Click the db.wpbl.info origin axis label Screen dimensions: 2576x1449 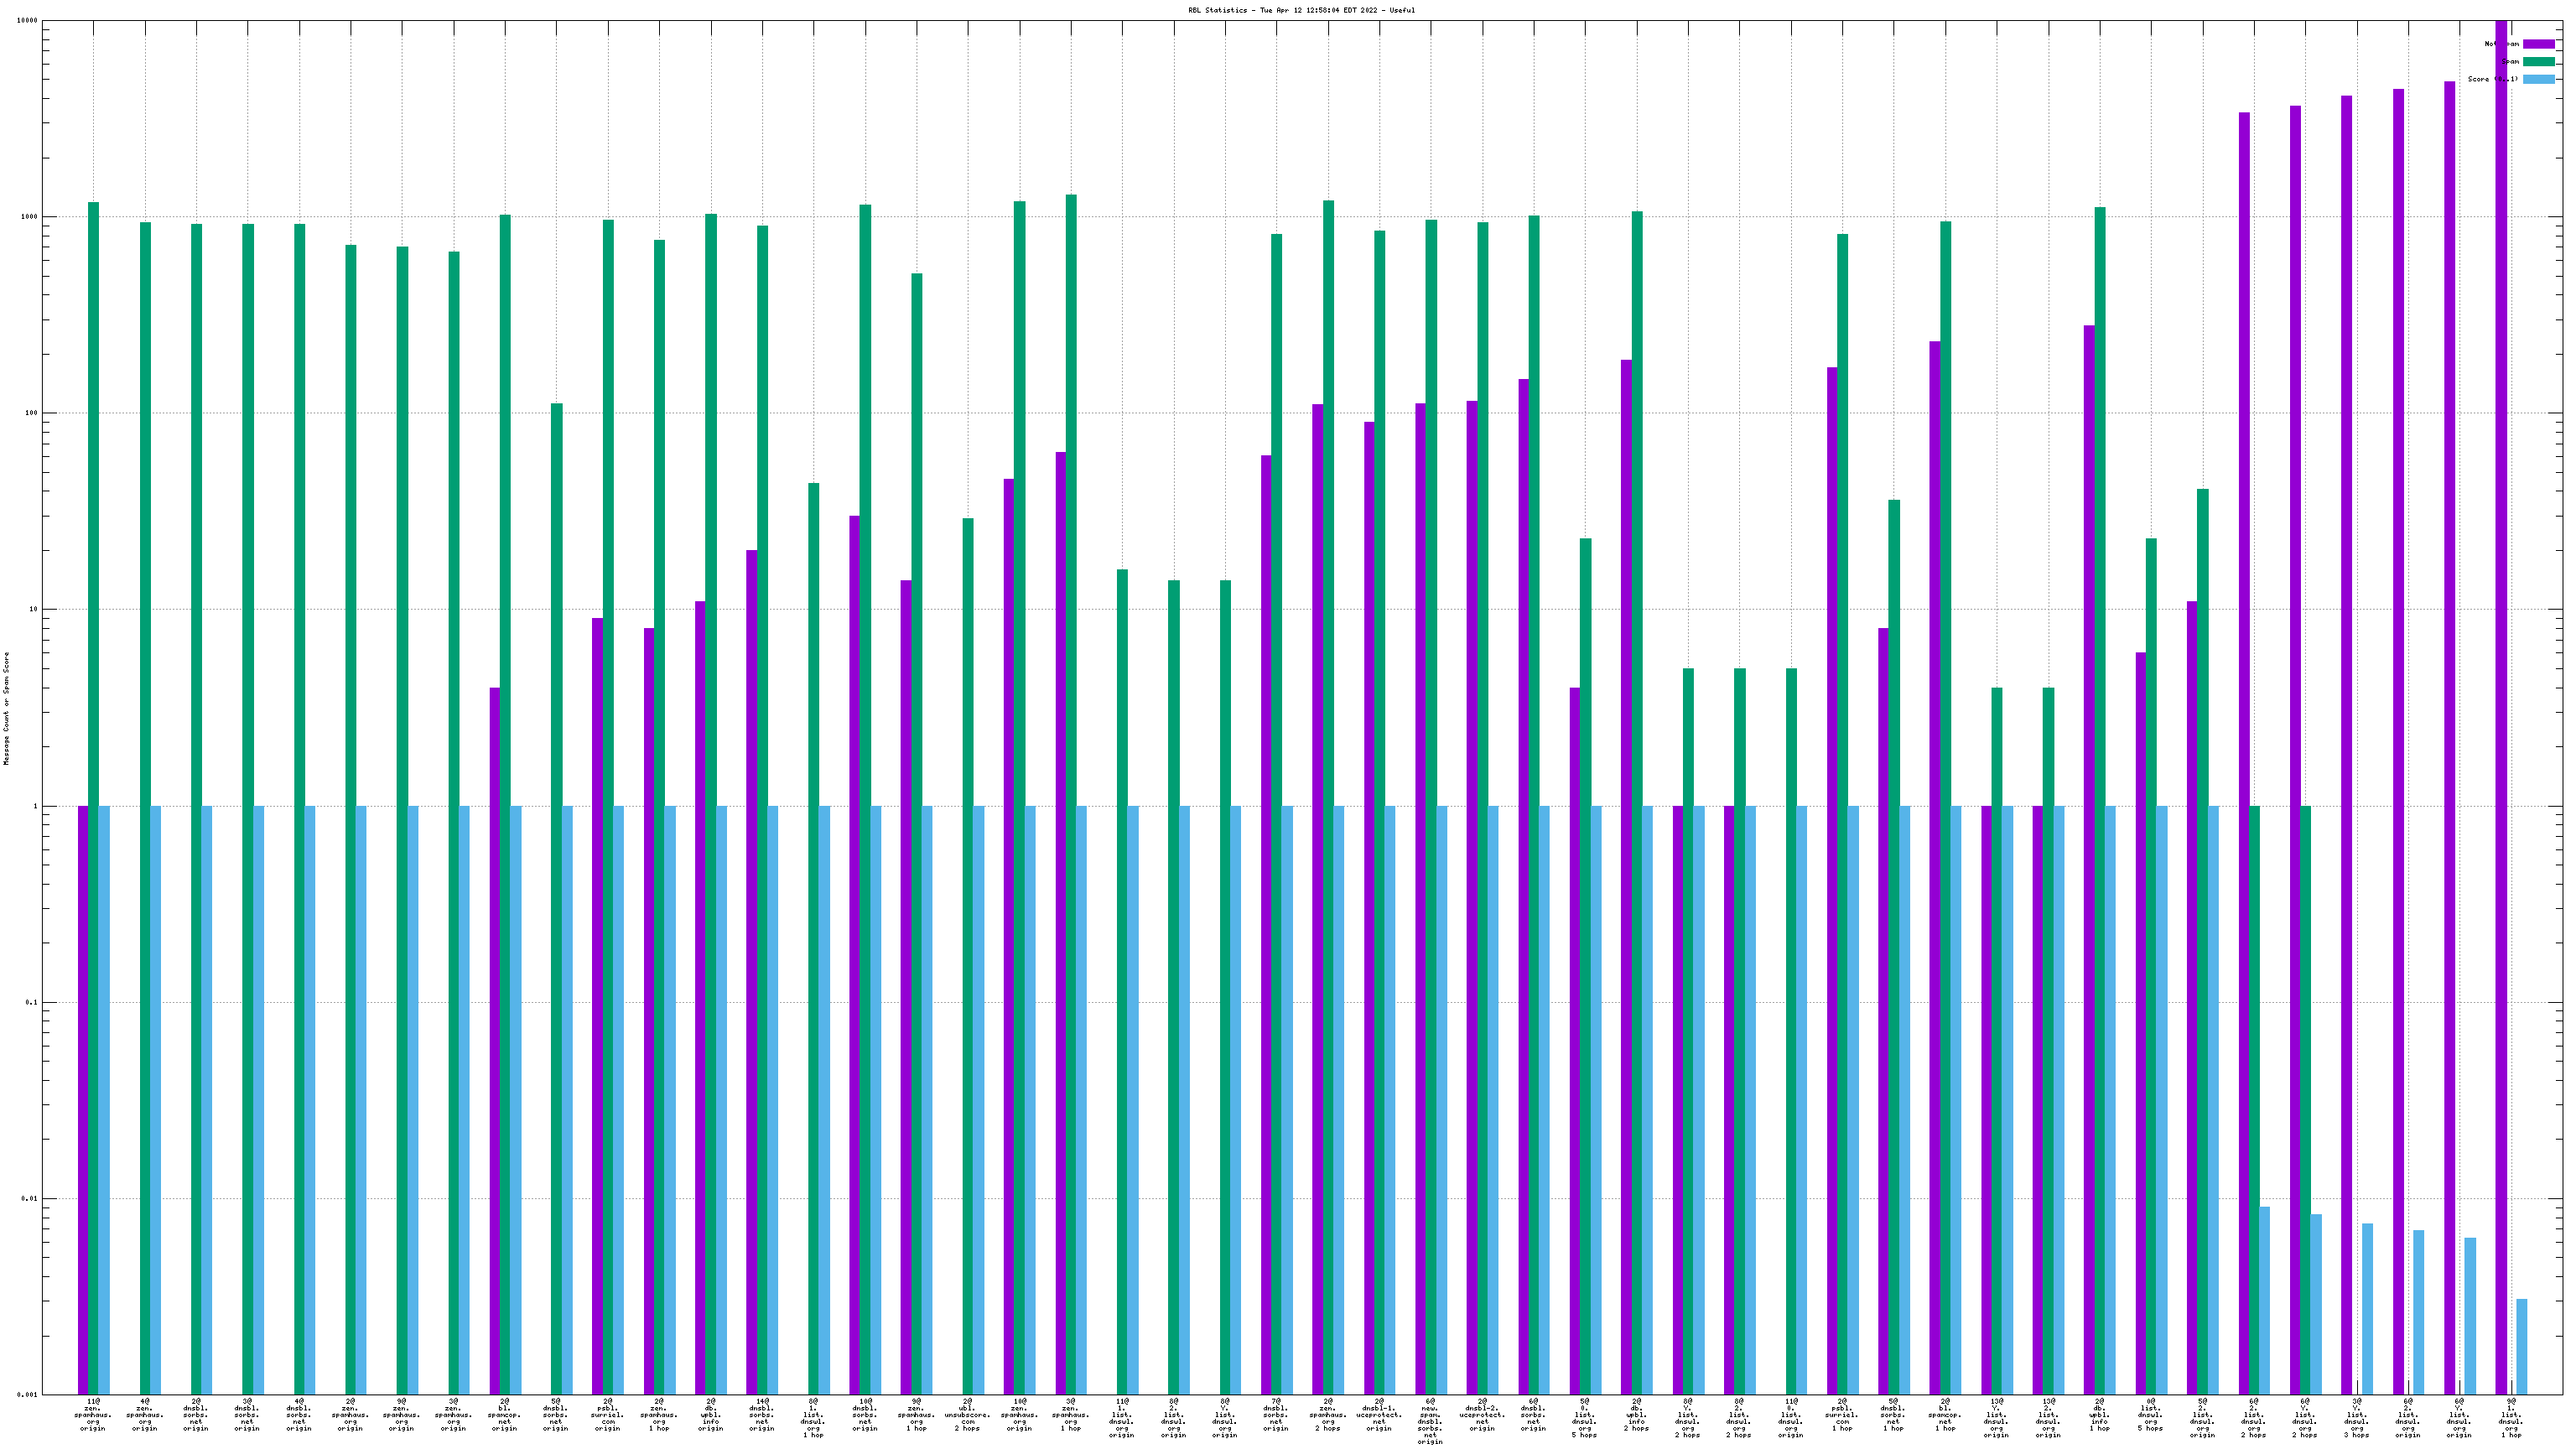point(710,1415)
